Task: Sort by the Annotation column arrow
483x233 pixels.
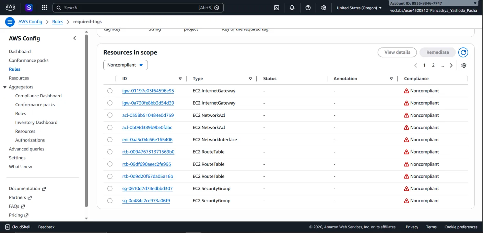Action: [391, 79]
